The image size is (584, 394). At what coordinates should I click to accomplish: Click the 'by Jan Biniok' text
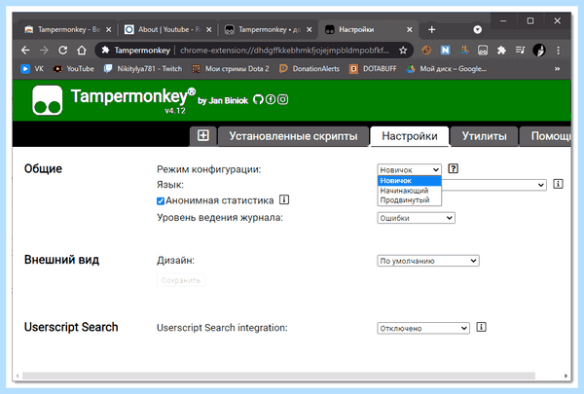tap(223, 100)
